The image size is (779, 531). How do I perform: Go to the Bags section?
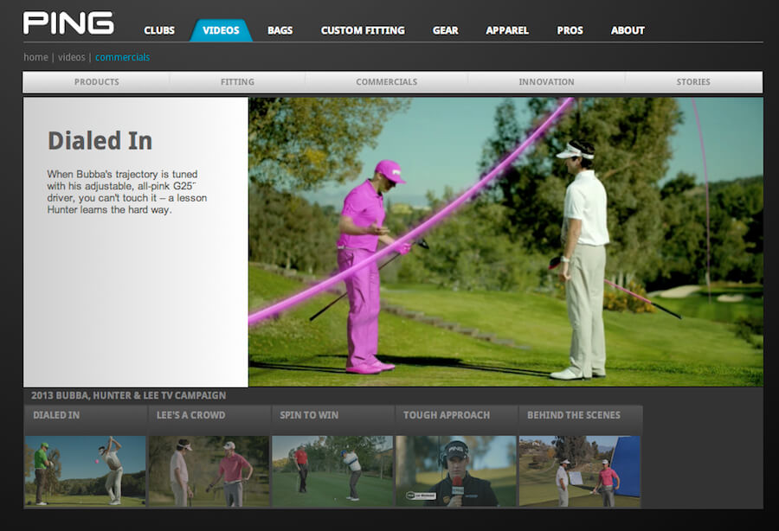tap(280, 30)
